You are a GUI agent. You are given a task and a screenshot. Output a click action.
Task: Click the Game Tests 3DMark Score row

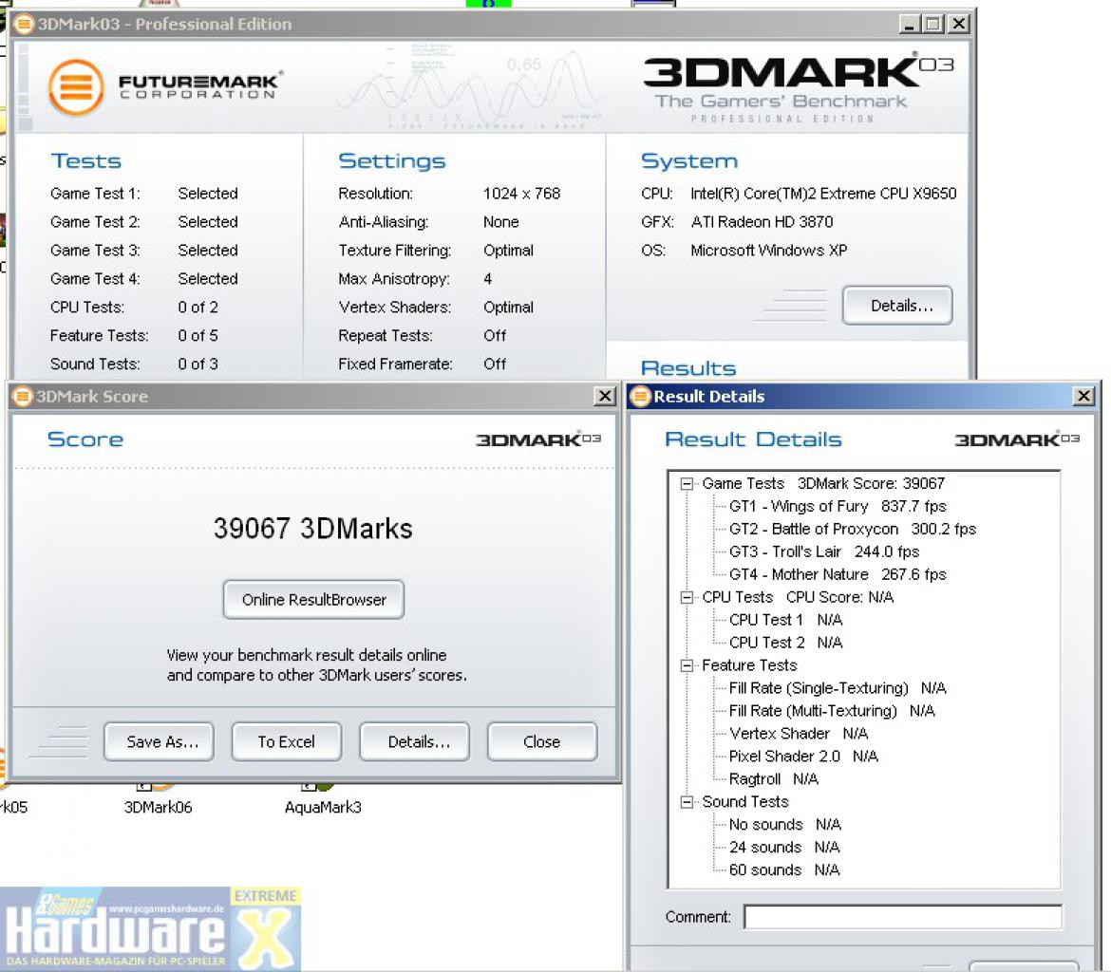(823, 483)
